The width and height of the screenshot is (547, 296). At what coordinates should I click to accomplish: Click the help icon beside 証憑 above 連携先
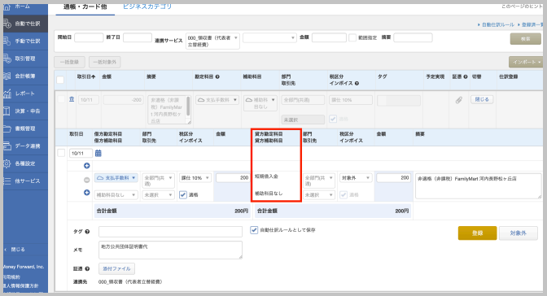pos(87,269)
